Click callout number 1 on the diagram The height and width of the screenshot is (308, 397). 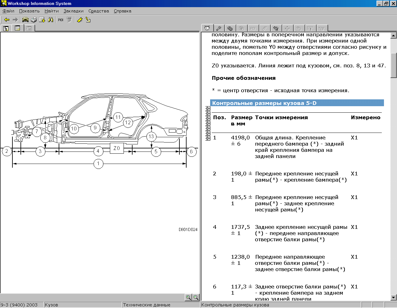pyautogui.click(x=98, y=163)
